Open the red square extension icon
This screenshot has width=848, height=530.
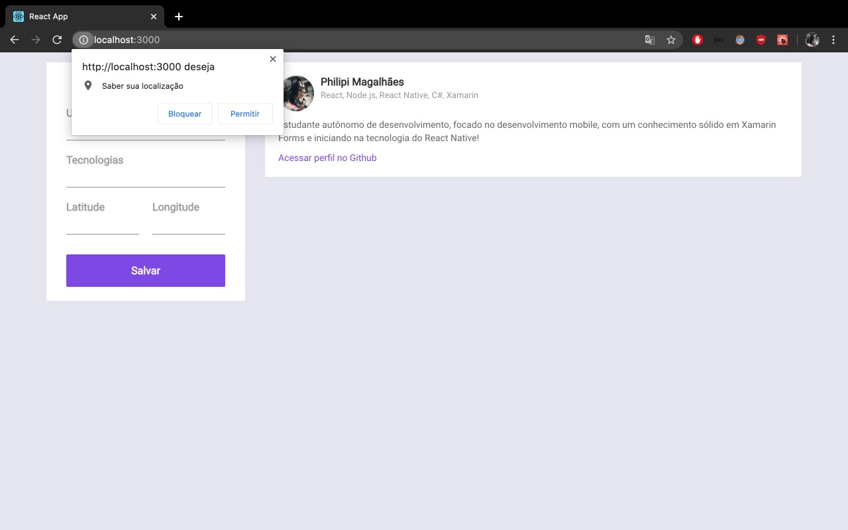coord(782,40)
